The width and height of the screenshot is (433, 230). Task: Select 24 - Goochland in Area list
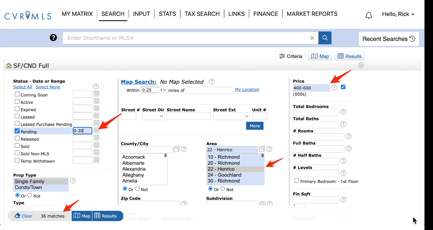[235, 175]
